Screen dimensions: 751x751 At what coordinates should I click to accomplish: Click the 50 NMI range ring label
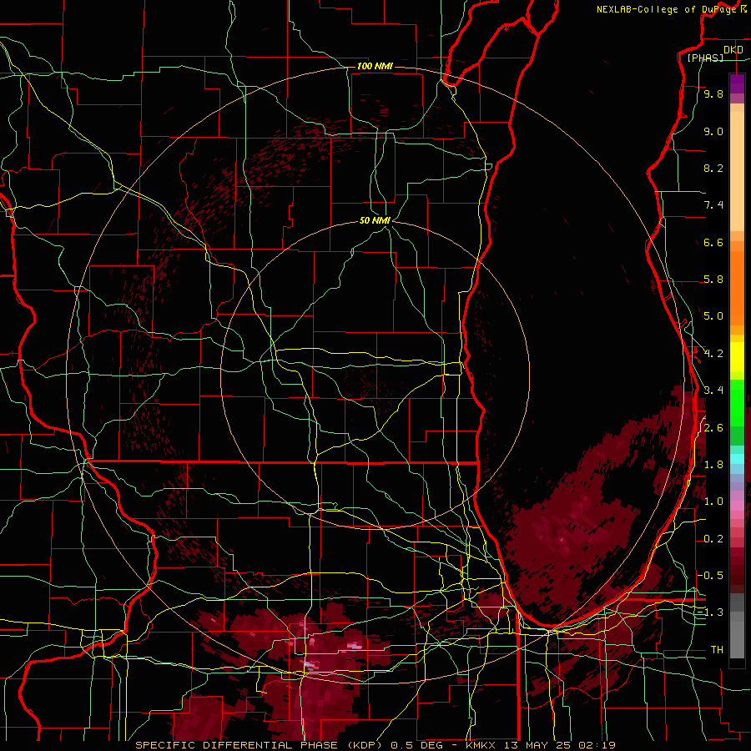pos(375,221)
